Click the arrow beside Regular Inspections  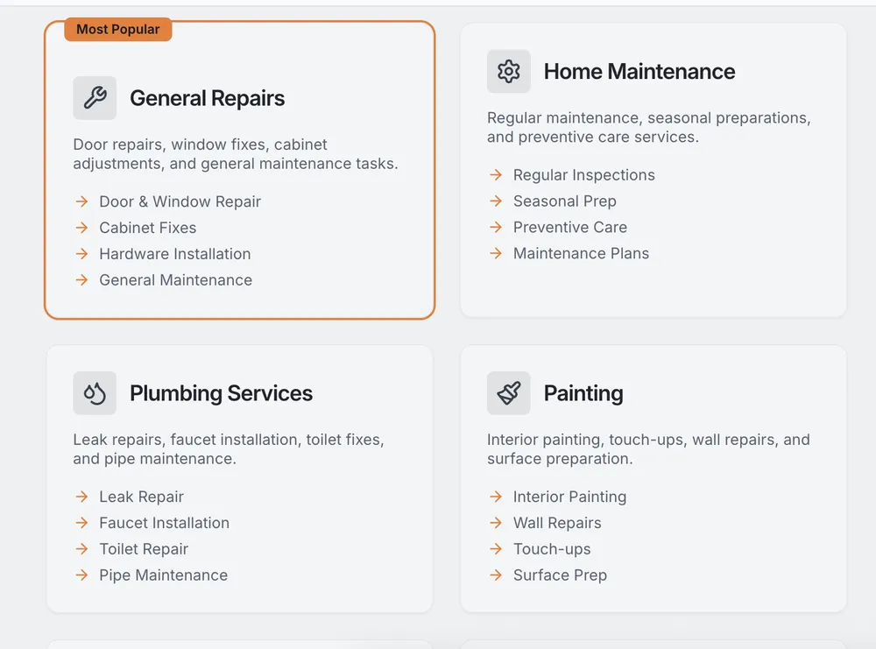coord(495,175)
